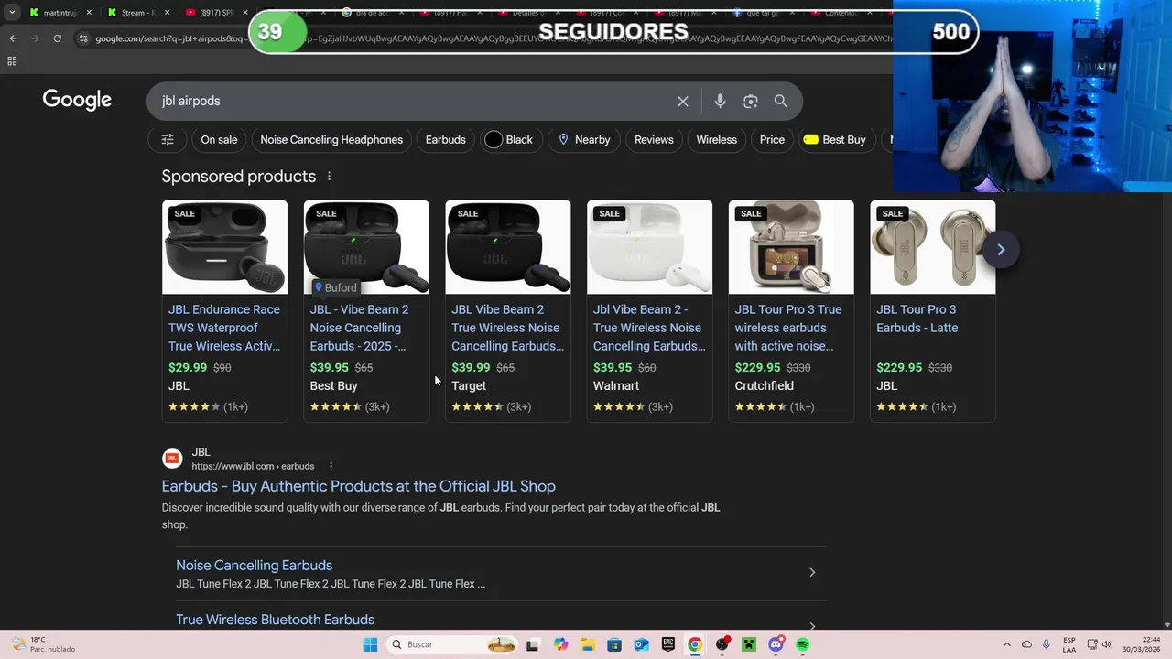This screenshot has width=1172, height=659.
Task: Open Google Lens image search icon
Action: point(751,101)
